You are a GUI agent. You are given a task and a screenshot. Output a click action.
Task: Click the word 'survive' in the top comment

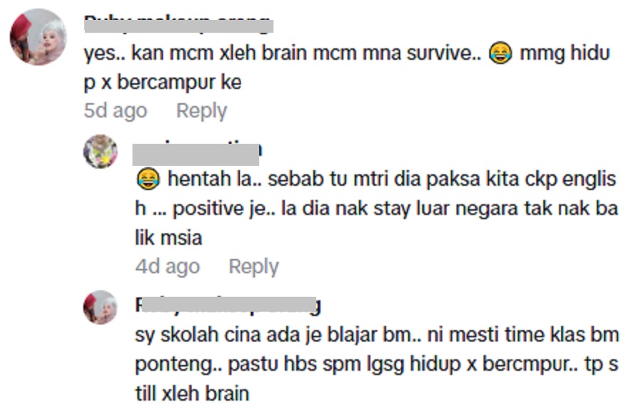[x=439, y=53]
